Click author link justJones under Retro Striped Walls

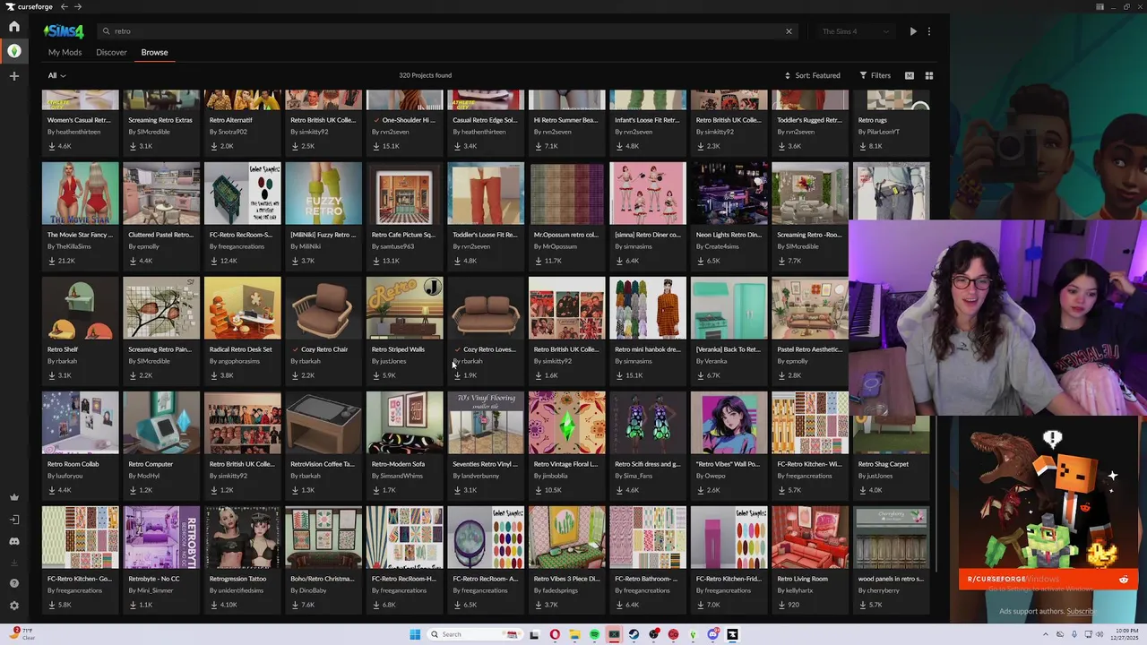[x=392, y=361]
